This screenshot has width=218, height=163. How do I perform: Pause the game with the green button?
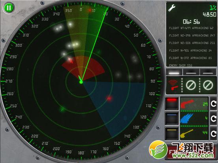pos(9,8)
